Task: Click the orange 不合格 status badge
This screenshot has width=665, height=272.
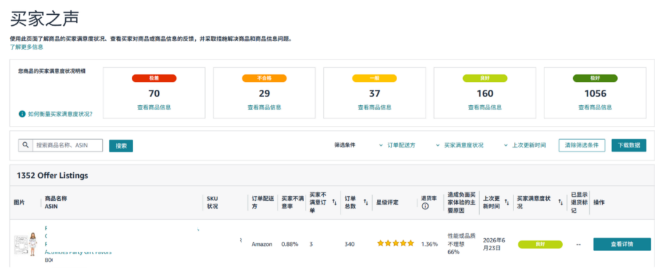Action: 264,78
